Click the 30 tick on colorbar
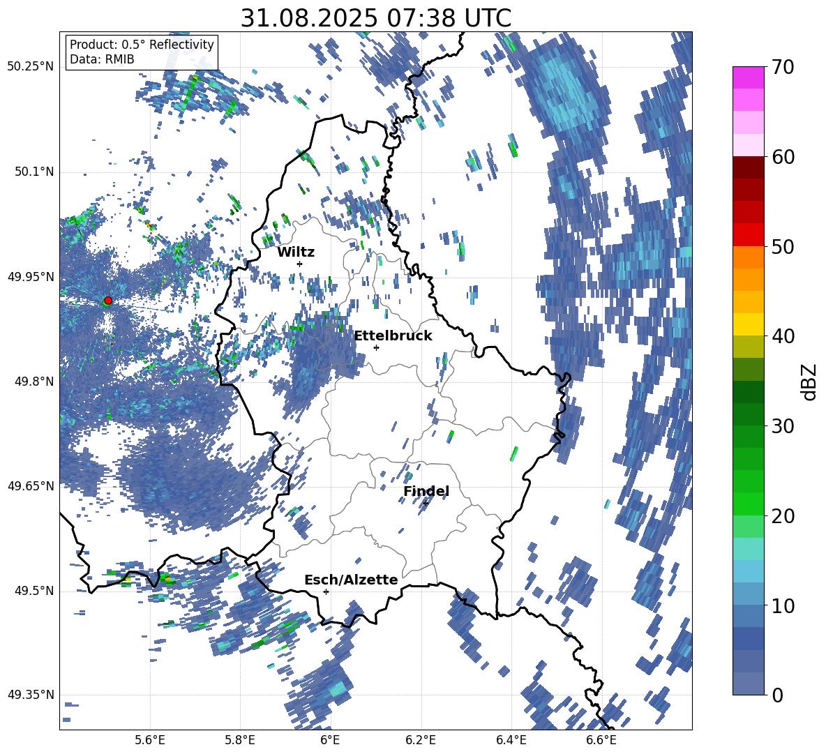Viewport: 826px width, 754px height. click(783, 426)
